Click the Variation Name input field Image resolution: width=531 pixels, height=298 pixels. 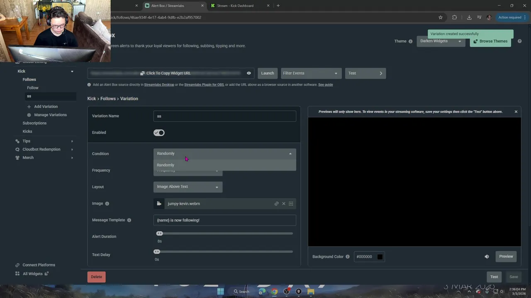pyautogui.click(x=224, y=116)
